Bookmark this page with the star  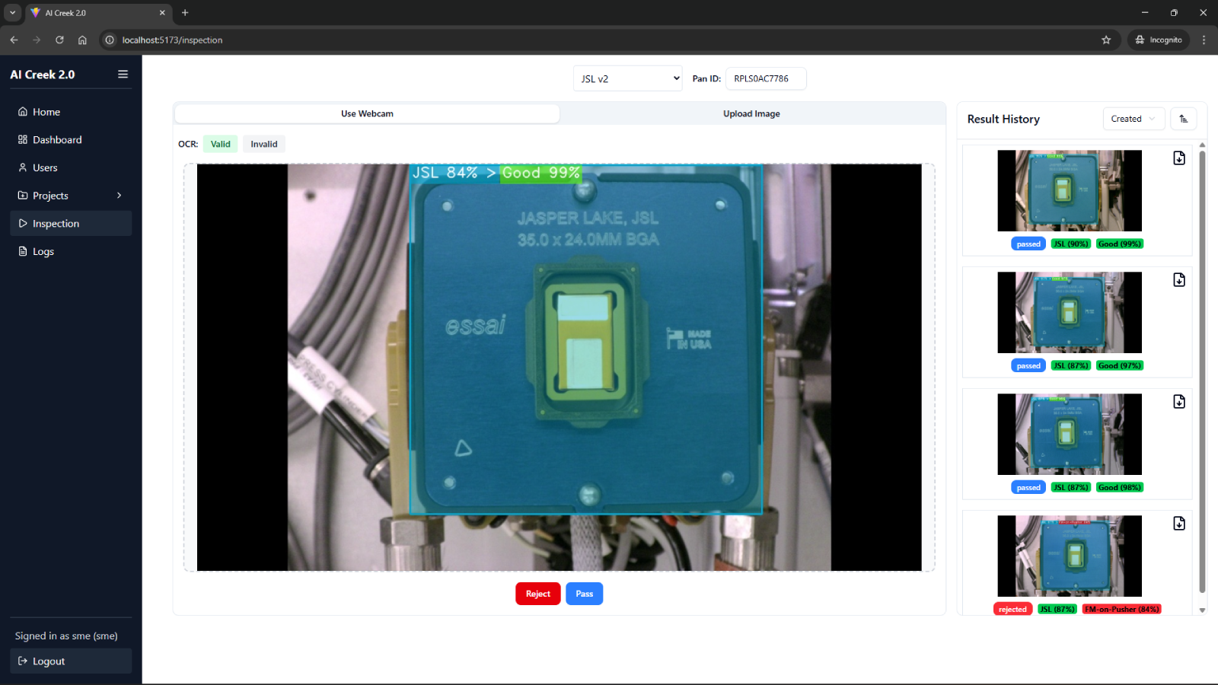1106,40
